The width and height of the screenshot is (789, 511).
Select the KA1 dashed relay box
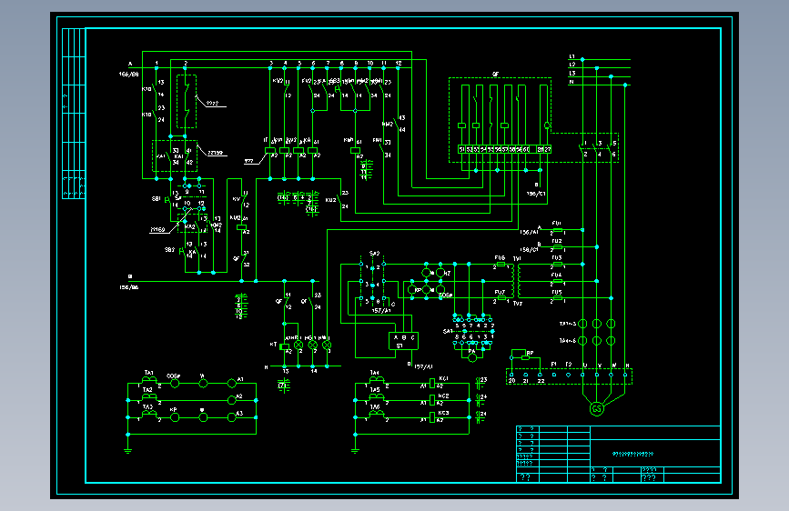175,155
